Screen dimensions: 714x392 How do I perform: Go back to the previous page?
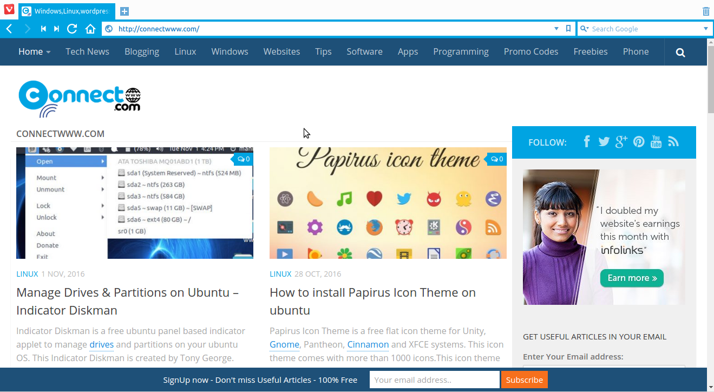click(x=9, y=29)
